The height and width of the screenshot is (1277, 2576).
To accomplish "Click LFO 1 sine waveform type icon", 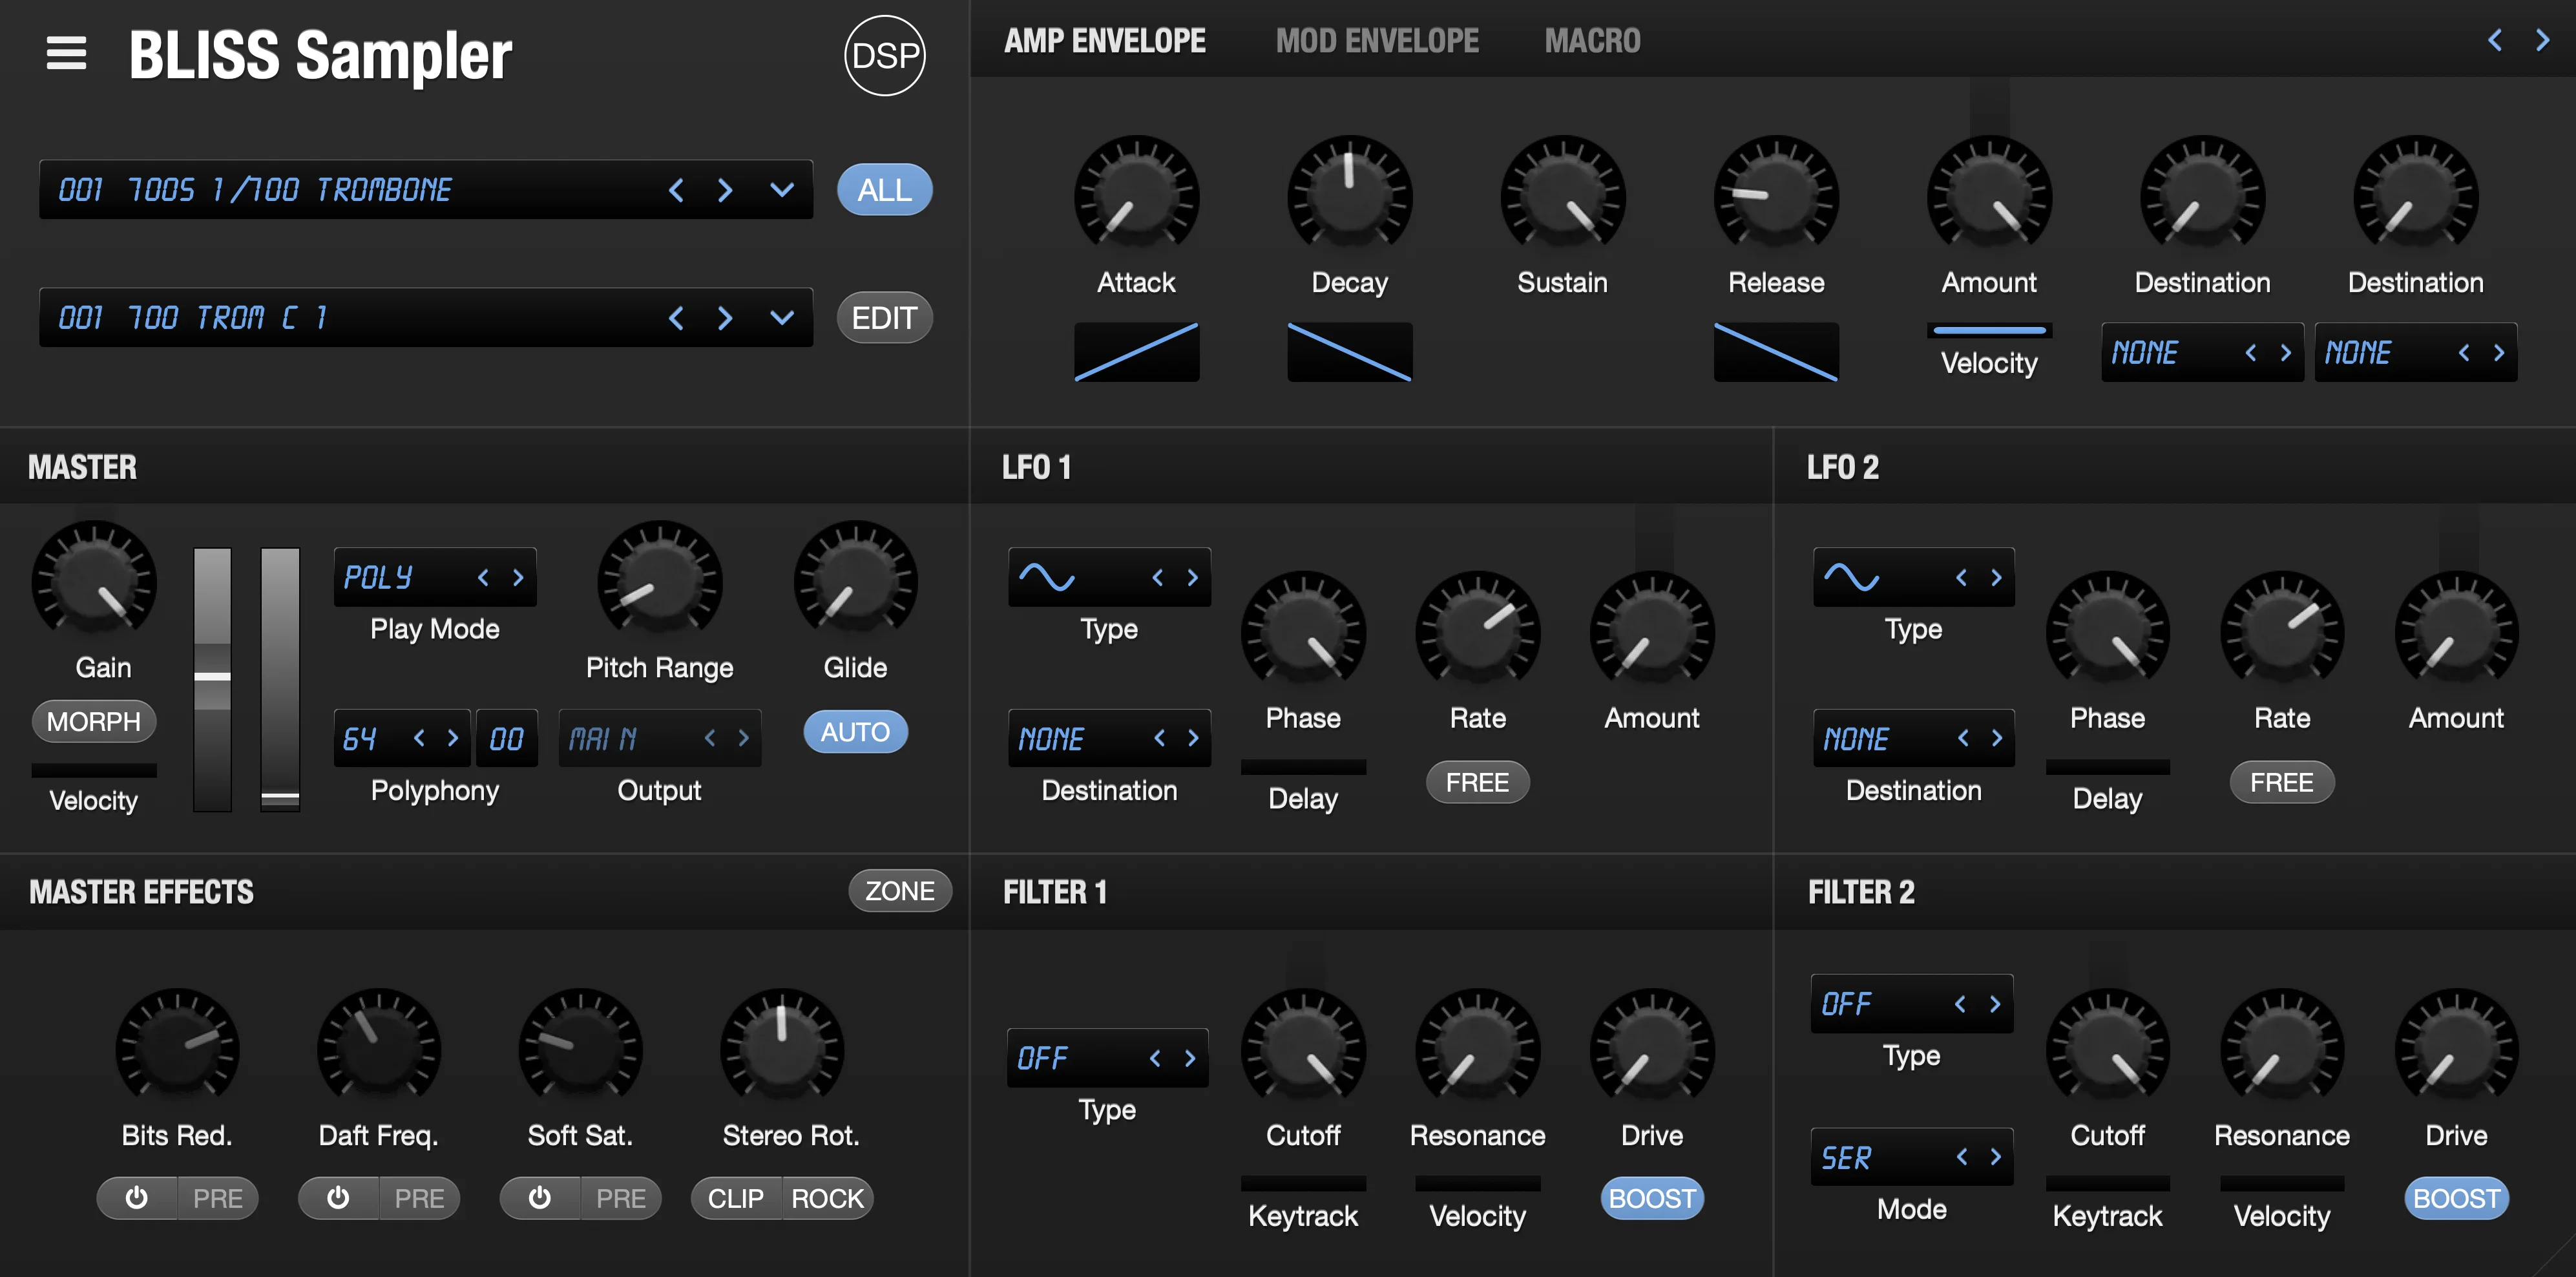I will pos(1047,577).
